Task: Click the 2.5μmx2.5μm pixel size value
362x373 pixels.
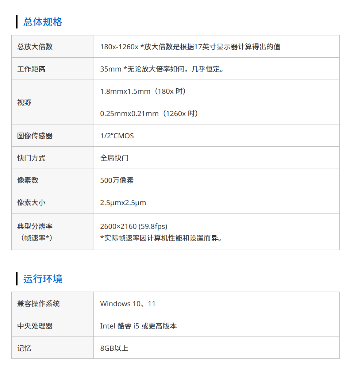Action: coord(123,203)
